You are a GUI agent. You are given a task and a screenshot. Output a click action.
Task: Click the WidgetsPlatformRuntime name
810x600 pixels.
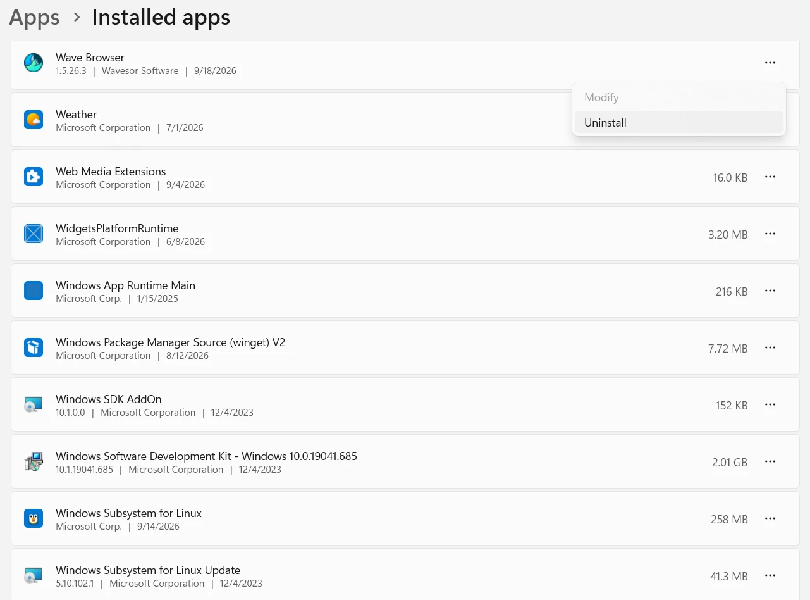[117, 228]
